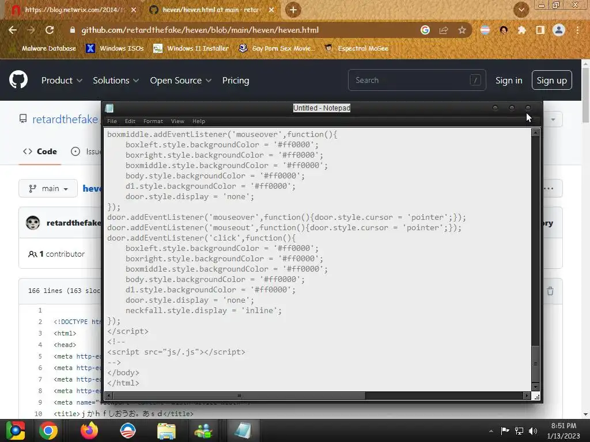Open the main branch dropdown
This screenshot has width=590, height=442.
click(48, 188)
